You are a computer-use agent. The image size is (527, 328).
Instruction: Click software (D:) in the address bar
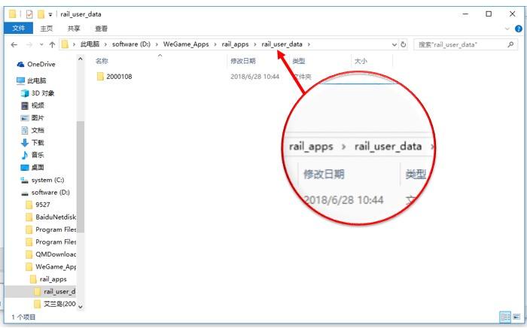point(131,44)
